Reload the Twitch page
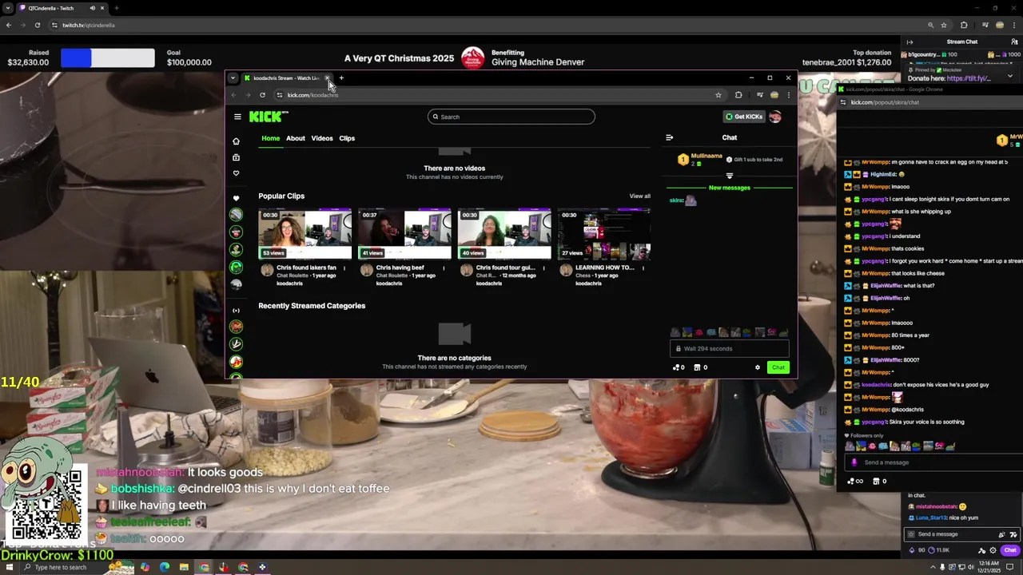Image resolution: width=1023 pixels, height=575 pixels. pos(37,25)
